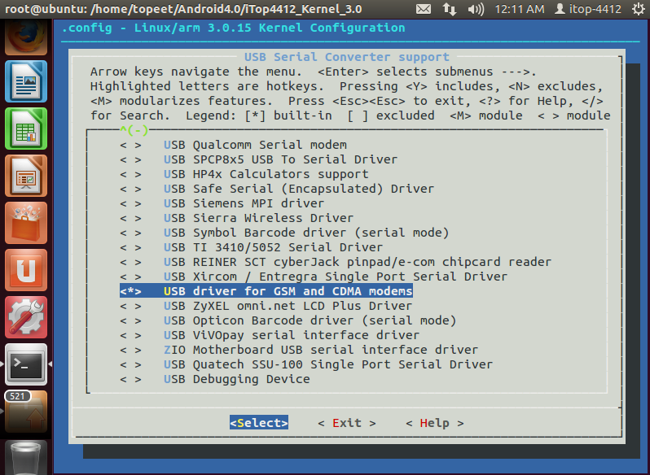Viewport: 650px width, 475px height.
Task: Toggle USB driver for GSM and CDMA modems
Action: [266, 291]
